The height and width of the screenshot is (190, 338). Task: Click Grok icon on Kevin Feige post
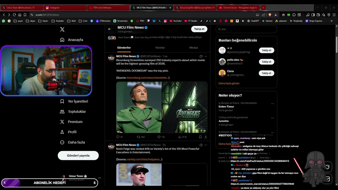click(x=201, y=145)
